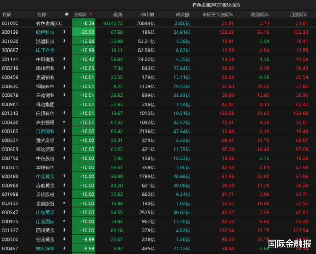
Task: Click the flag icon beside 兴业银锡
Action: (64, 122)
